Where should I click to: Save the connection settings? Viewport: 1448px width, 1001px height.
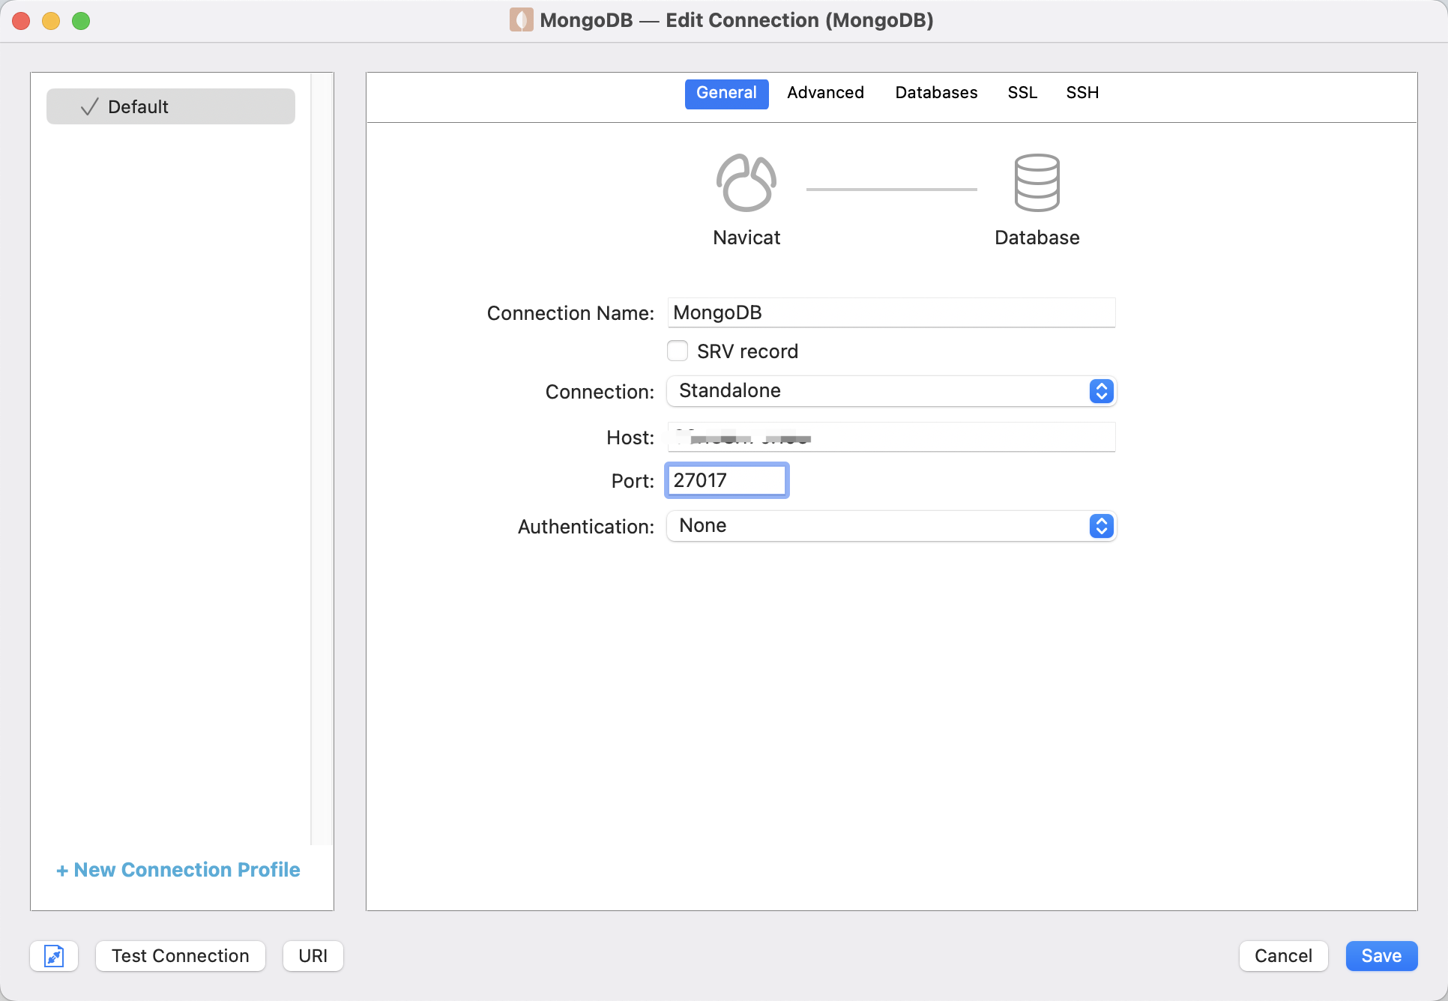point(1381,956)
